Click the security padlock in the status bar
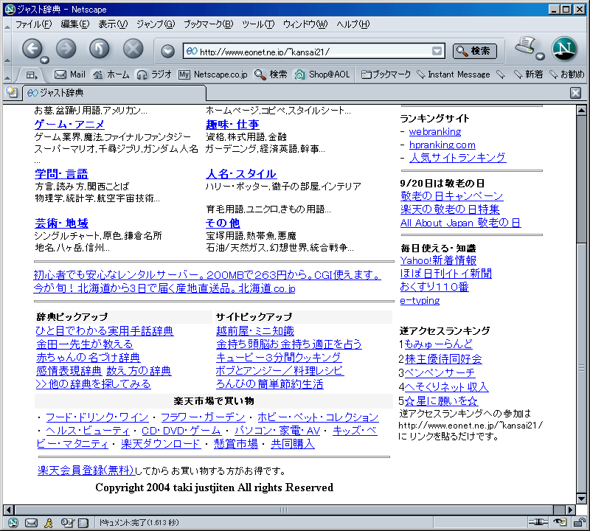 point(580,522)
